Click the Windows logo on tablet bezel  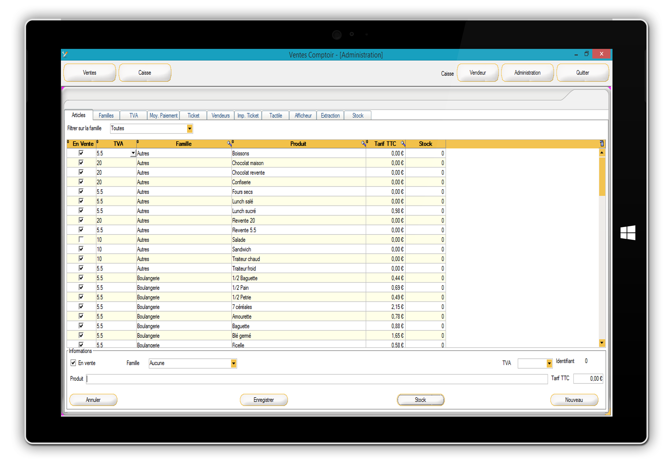[x=628, y=233]
